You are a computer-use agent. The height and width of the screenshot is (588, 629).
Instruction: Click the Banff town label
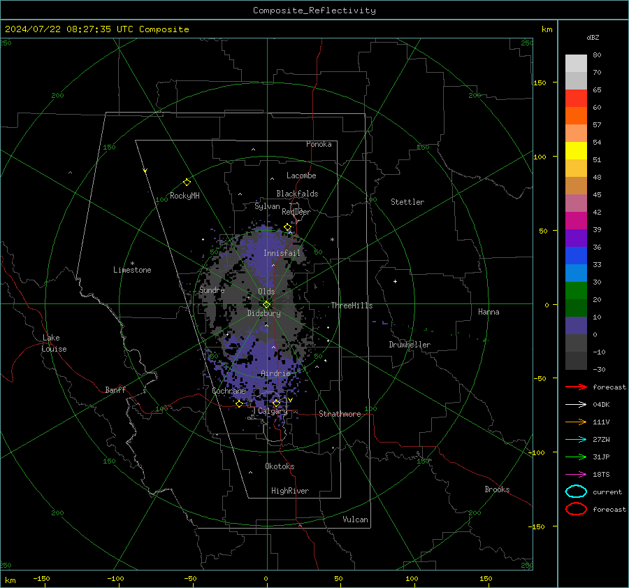point(115,390)
